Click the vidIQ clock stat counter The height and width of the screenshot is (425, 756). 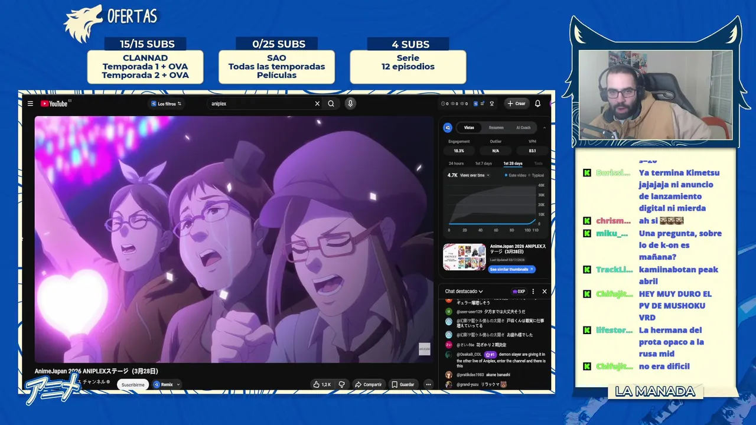445,104
